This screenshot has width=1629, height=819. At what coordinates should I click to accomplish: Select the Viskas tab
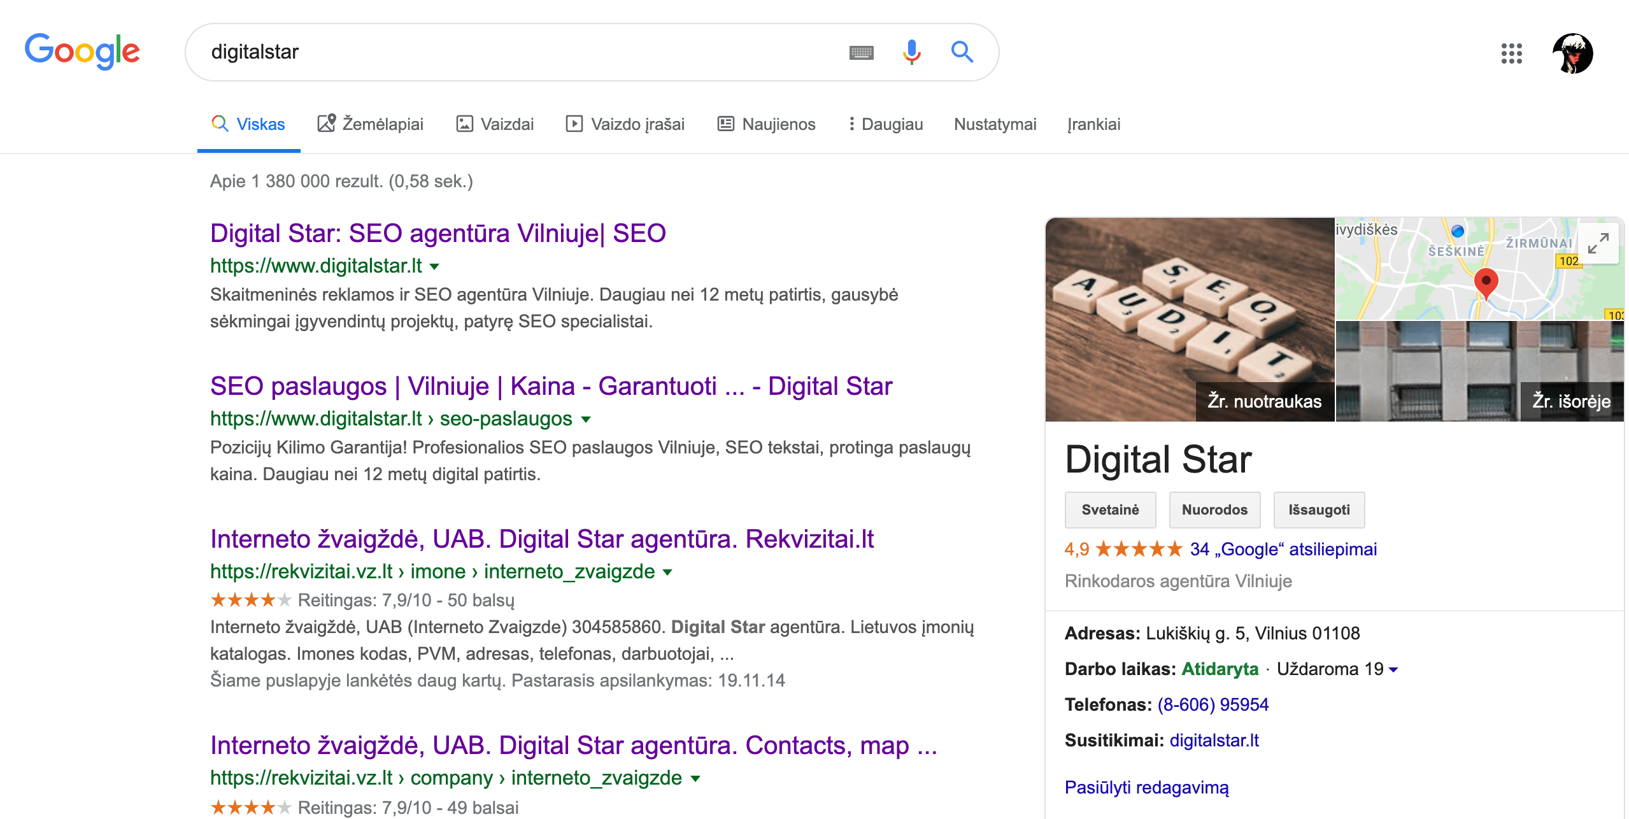tap(248, 124)
